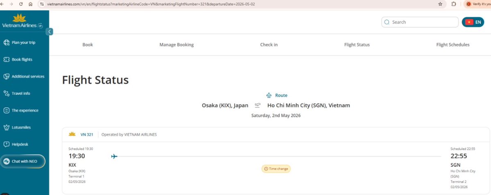Screen dimensions: 491x195
Task: Select the Manage Booking tab
Action: pos(176,45)
